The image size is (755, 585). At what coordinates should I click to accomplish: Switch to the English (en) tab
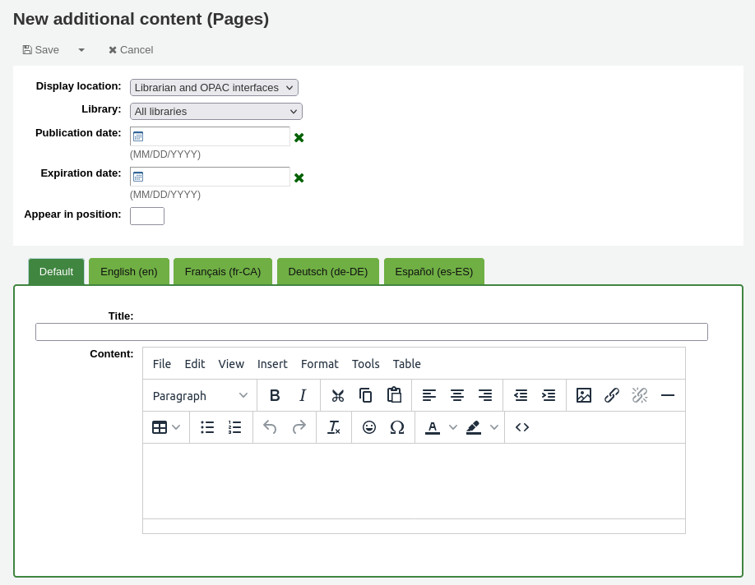pyautogui.click(x=129, y=272)
